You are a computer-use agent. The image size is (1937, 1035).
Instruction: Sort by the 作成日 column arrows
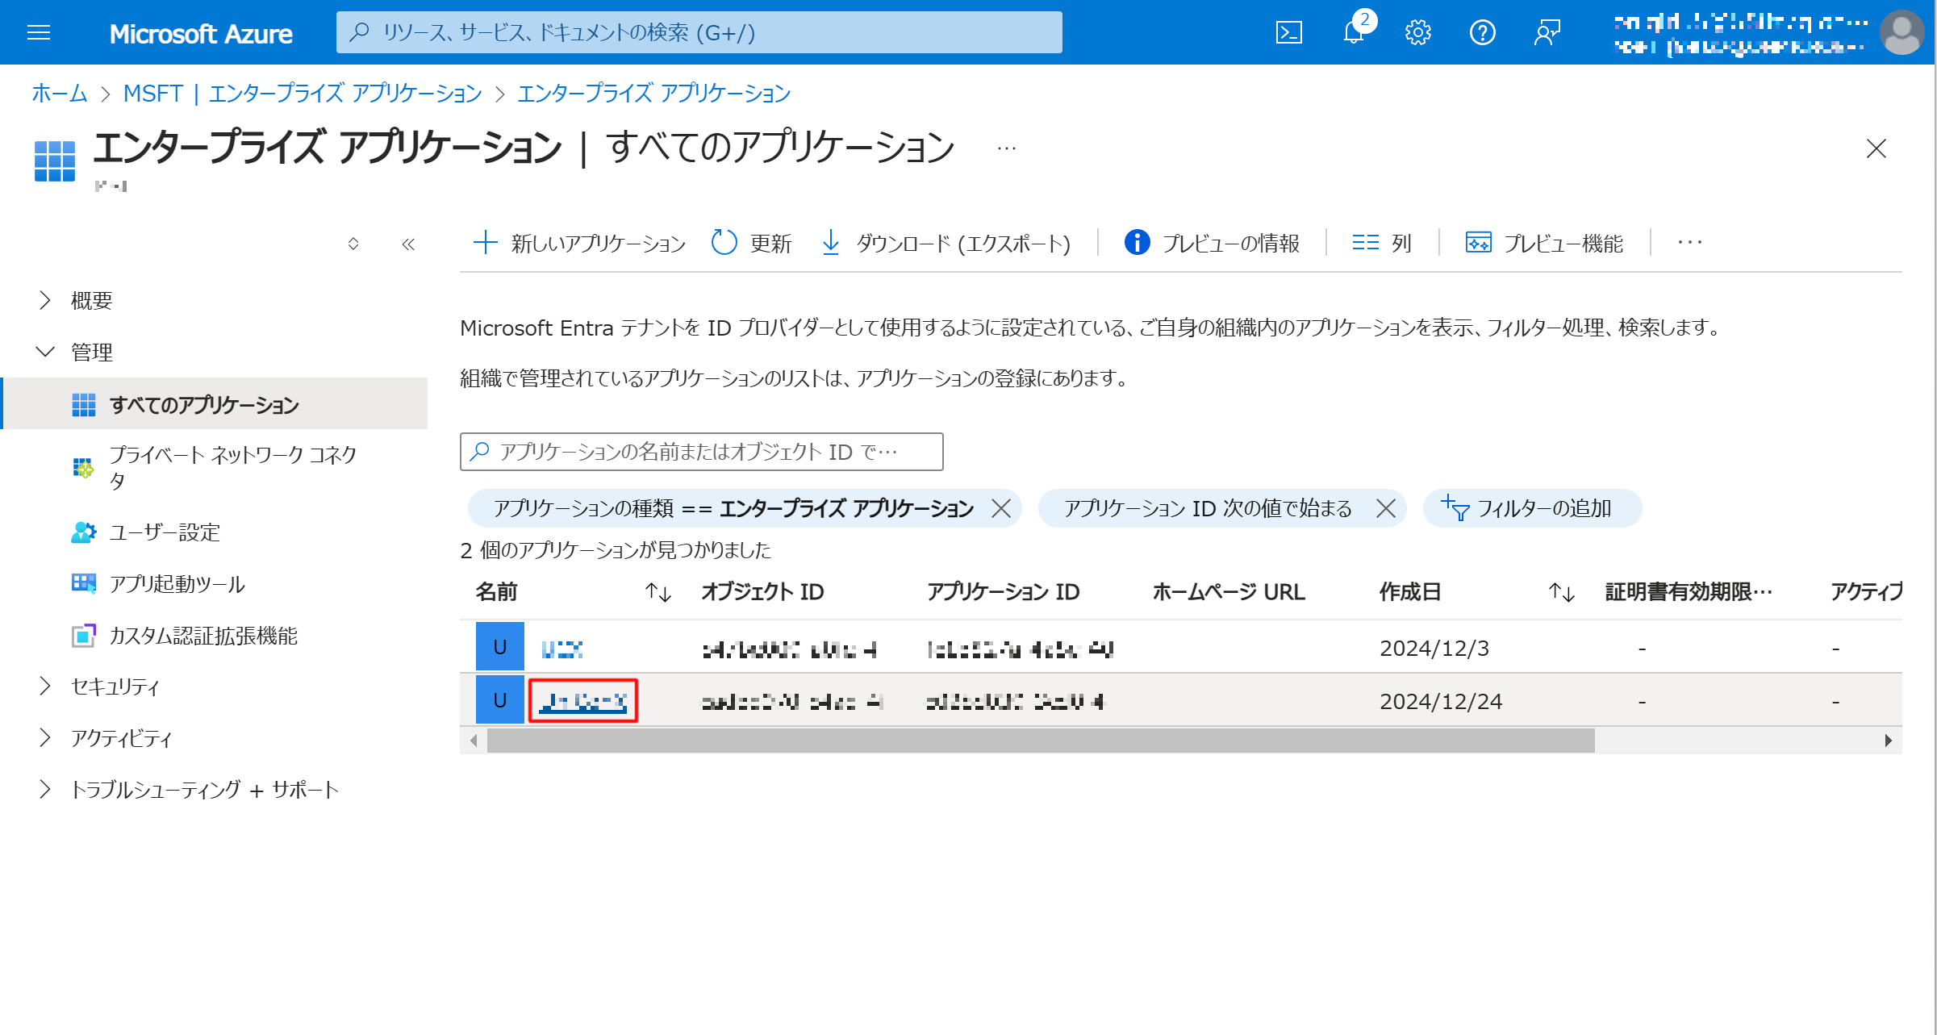(1562, 593)
